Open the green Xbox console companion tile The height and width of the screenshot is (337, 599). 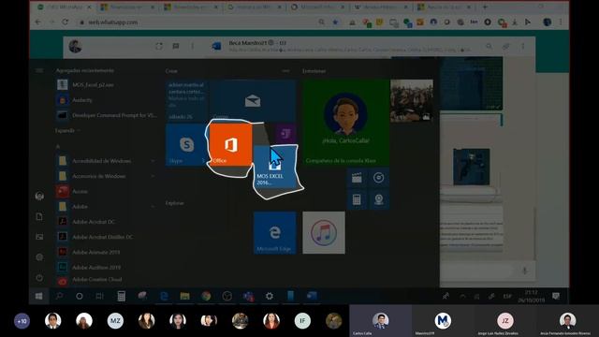(x=345, y=123)
